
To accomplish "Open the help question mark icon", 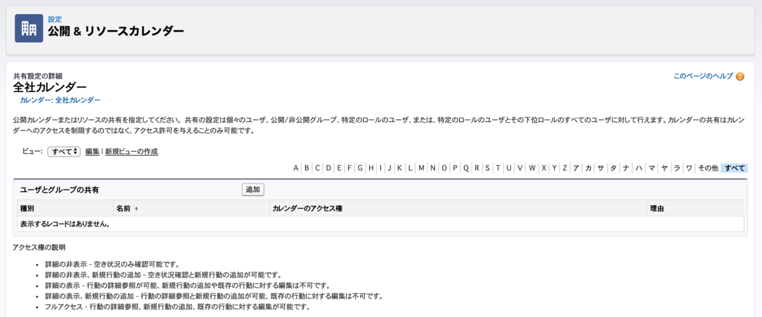I will pyautogui.click(x=740, y=76).
